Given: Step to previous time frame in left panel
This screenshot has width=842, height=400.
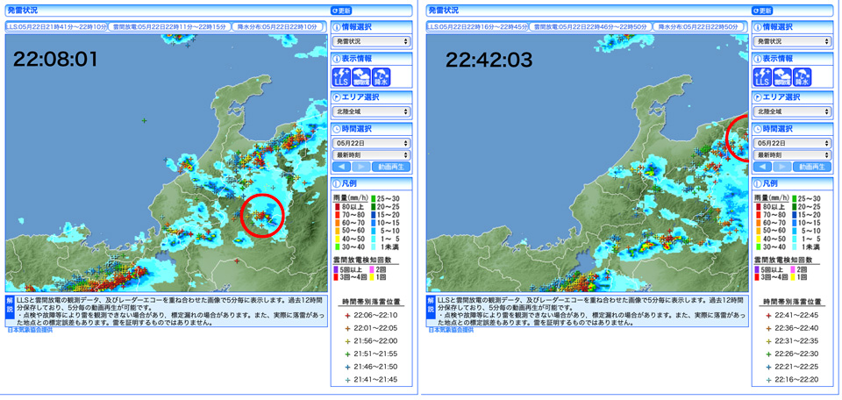Looking at the screenshot, I should coord(342,167).
